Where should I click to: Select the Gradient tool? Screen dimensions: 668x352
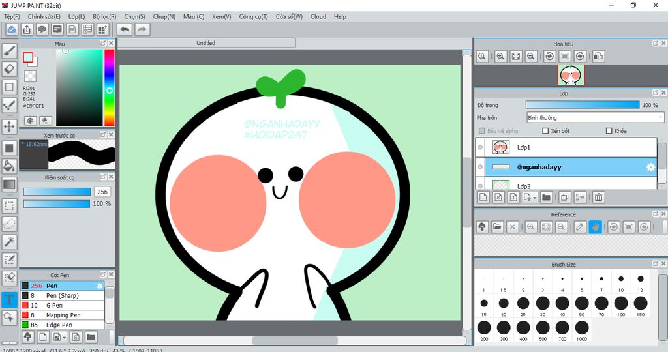[x=9, y=184]
